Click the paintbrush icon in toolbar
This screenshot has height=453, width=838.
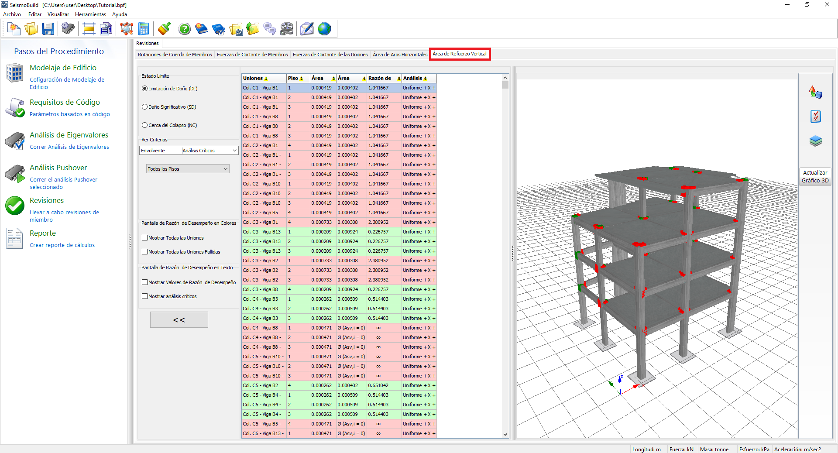(164, 29)
